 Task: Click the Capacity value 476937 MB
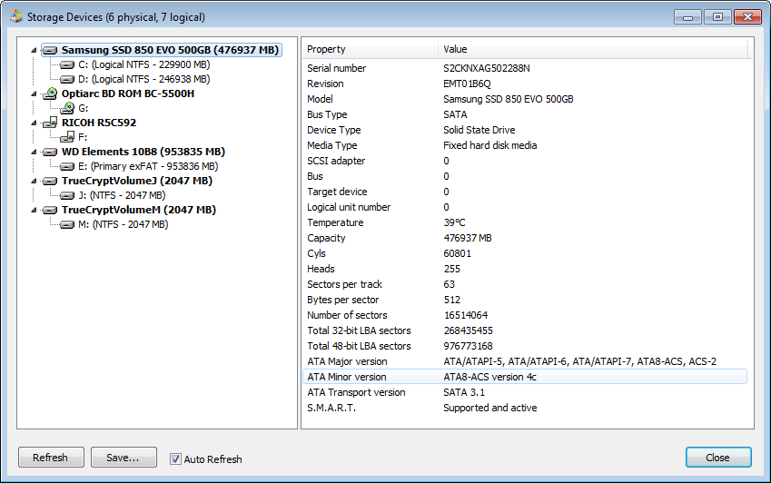point(467,238)
